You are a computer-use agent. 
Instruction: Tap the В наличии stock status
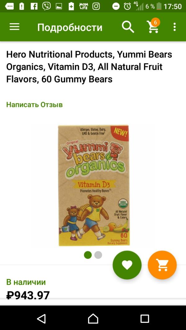click(26, 282)
